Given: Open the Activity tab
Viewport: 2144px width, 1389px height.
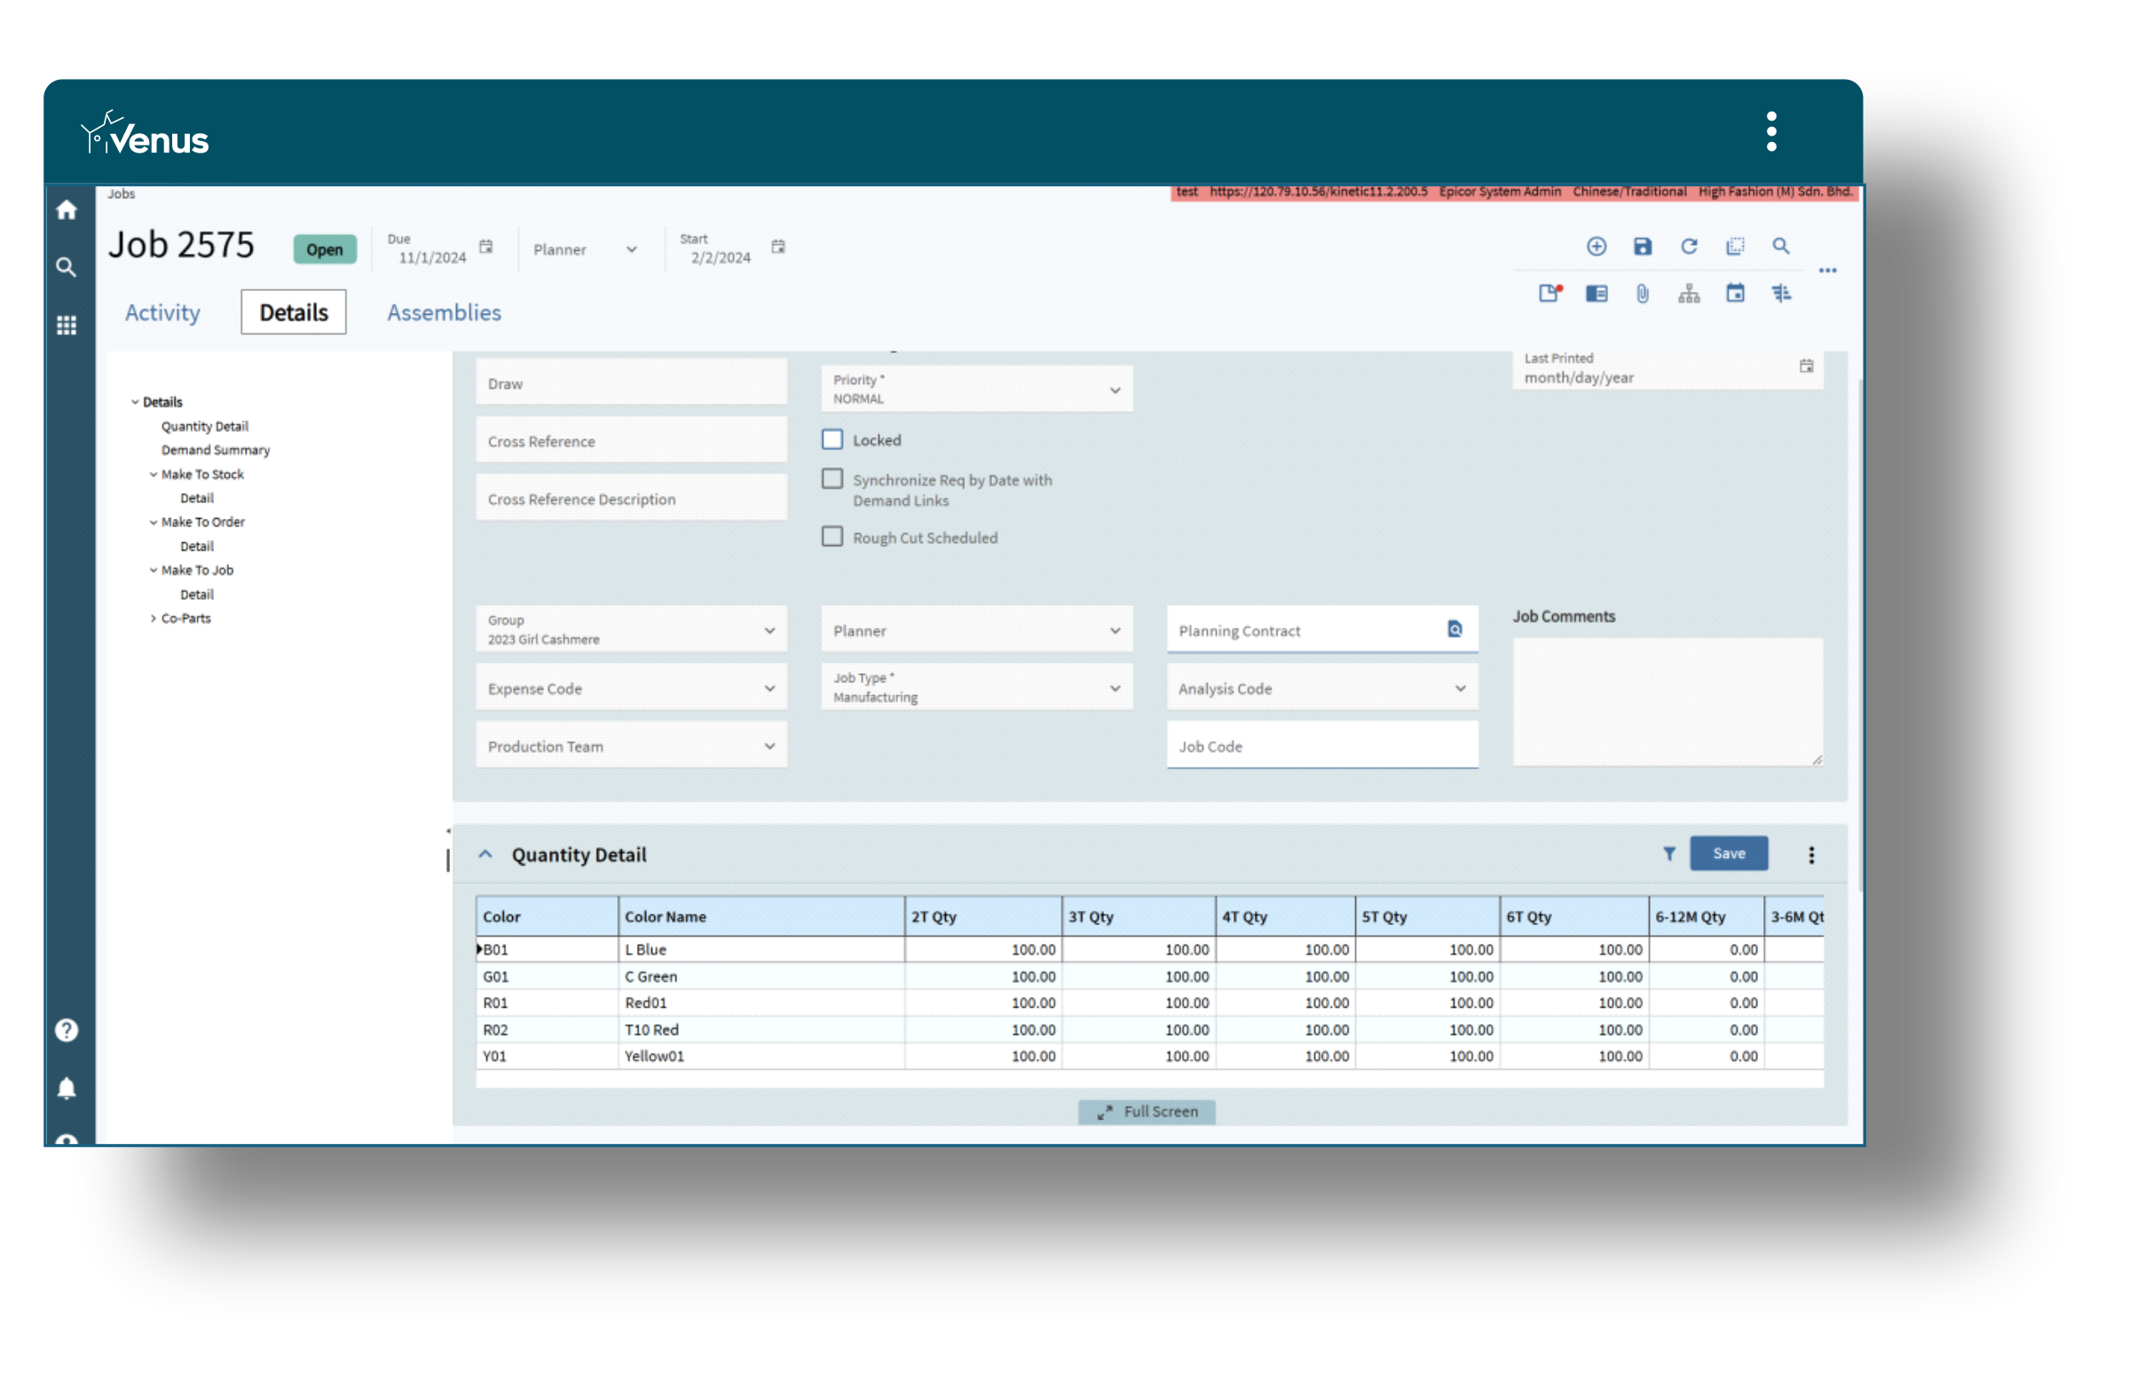Looking at the screenshot, I should click(162, 312).
